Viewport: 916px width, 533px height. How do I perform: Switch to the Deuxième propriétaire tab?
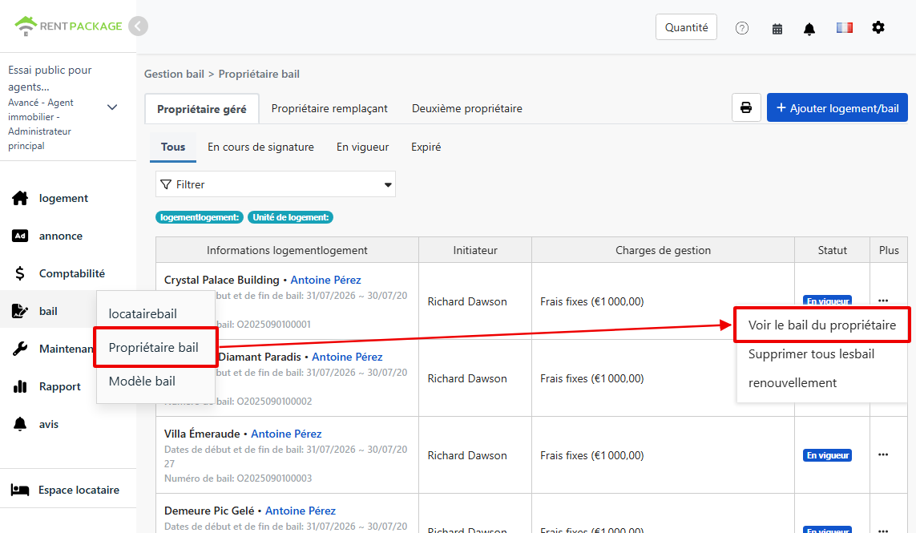click(466, 109)
